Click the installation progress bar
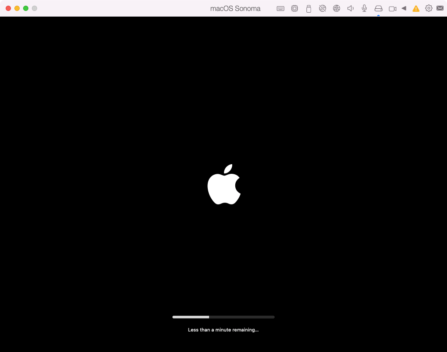The image size is (447, 352). click(x=223, y=317)
